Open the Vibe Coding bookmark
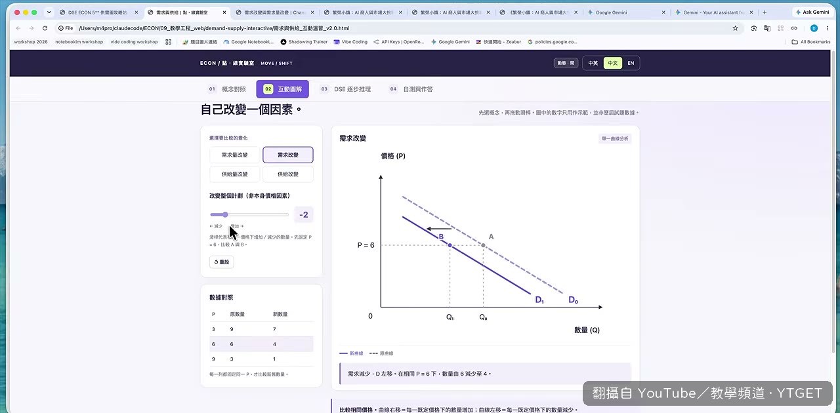Viewport: 840px width, 413px height. coord(350,42)
